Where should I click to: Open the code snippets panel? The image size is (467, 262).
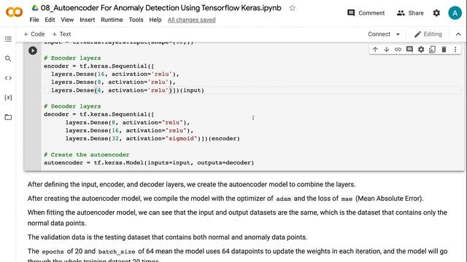pos(8,78)
